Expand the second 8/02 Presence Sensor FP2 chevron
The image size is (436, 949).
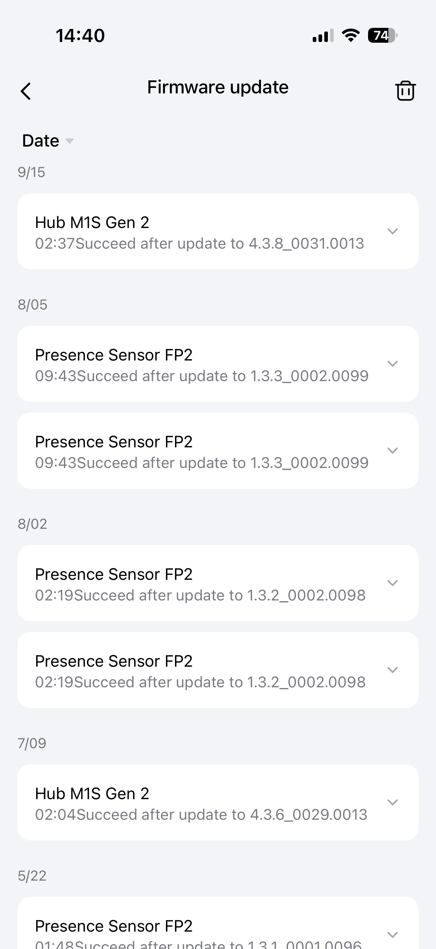(x=393, y=670)
